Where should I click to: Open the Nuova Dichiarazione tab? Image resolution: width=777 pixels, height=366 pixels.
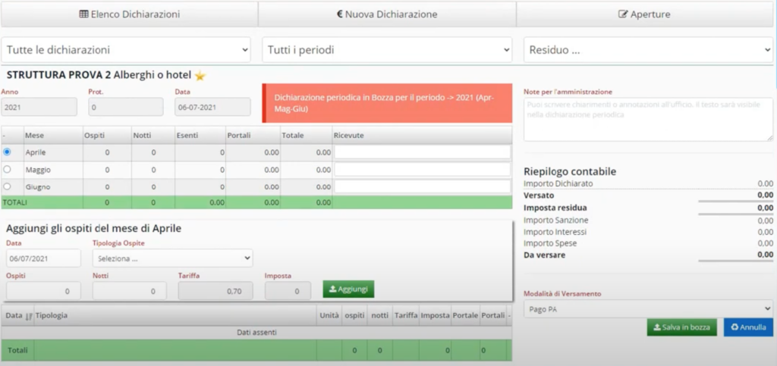click(387, 14)
